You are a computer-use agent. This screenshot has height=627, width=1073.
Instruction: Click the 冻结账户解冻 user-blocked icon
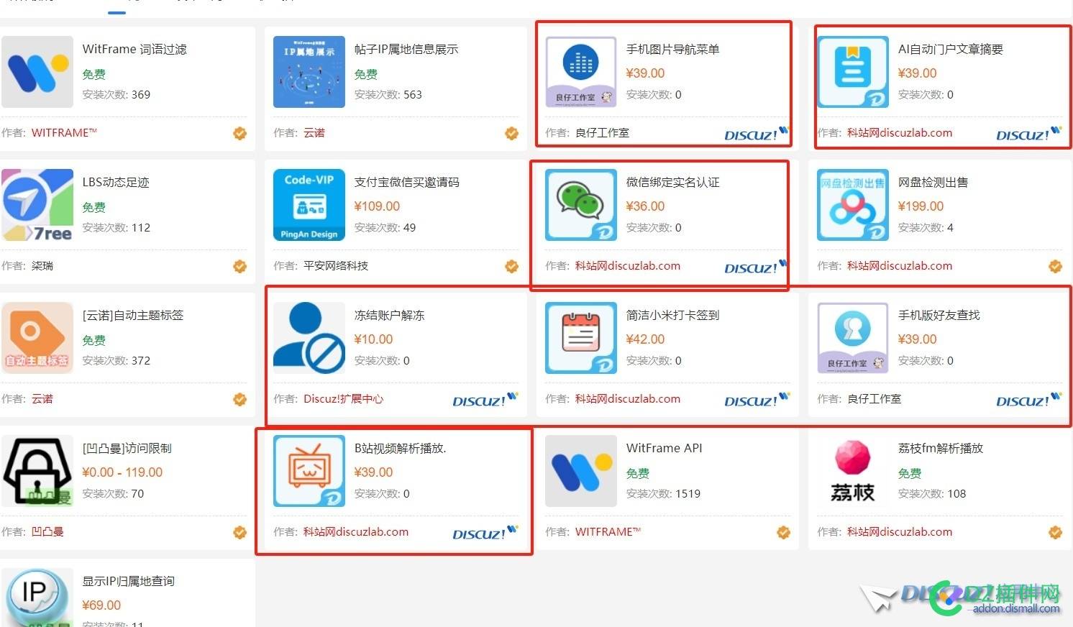click(x=309, y=338)
